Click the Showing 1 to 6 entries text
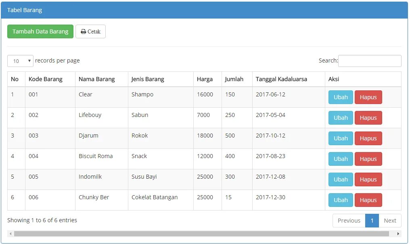Image resolution: width=410 pixels, height=244 pixels. [x=42, y=220]
